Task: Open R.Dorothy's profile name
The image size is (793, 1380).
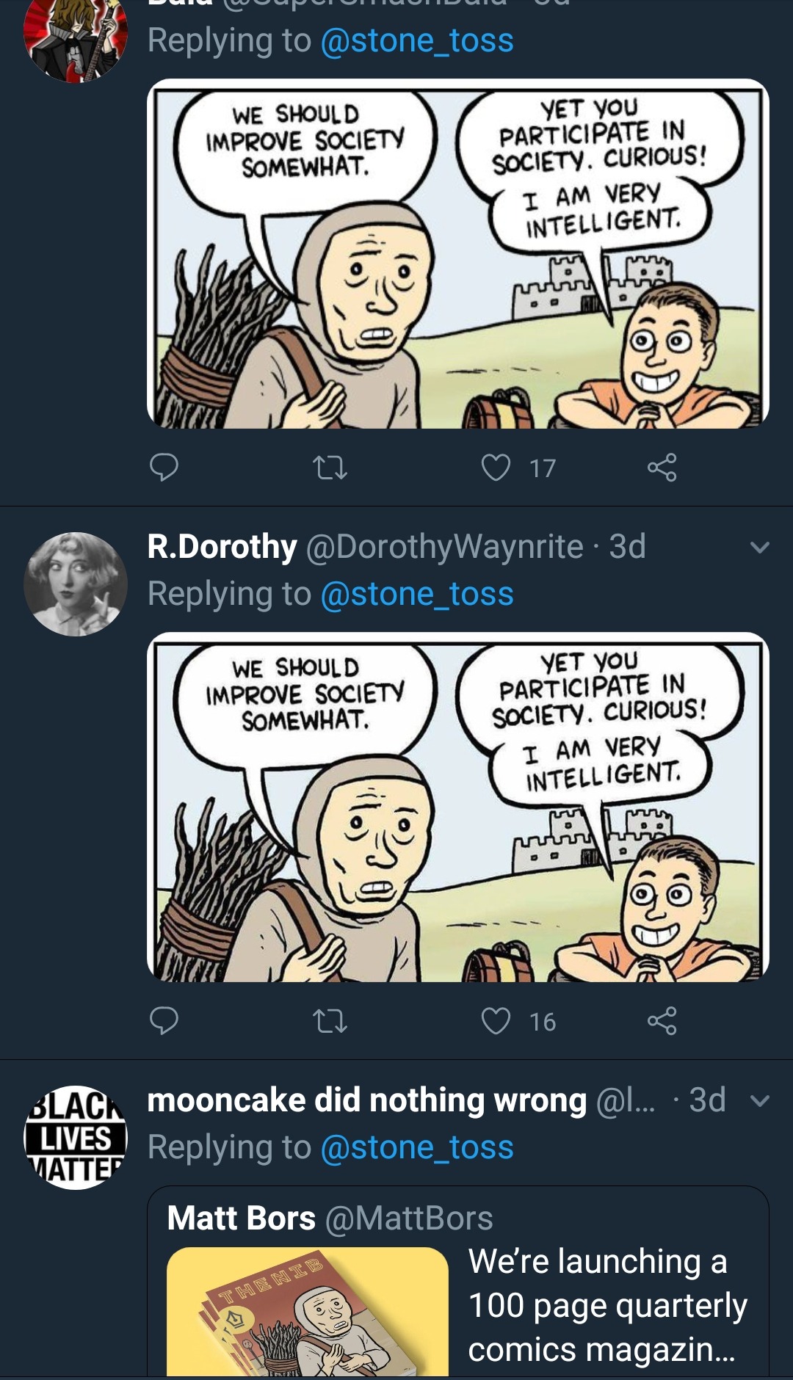Action: tap(222, 547)
